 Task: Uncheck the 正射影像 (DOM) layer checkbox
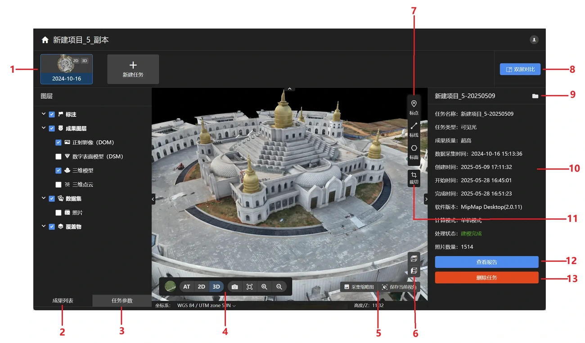tap(58, 143)
